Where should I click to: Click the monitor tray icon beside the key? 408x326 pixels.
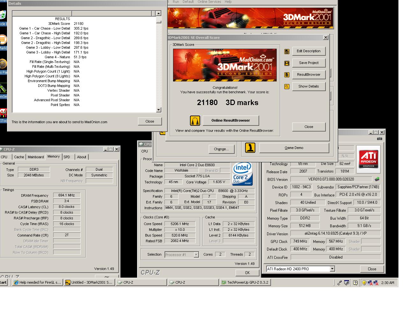[x=347, y=283]
